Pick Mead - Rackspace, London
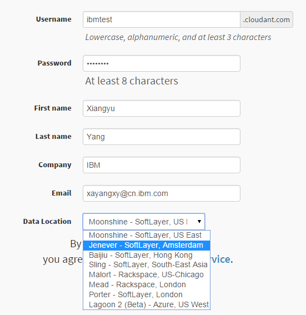306x315 pixels. coord(147,284)
